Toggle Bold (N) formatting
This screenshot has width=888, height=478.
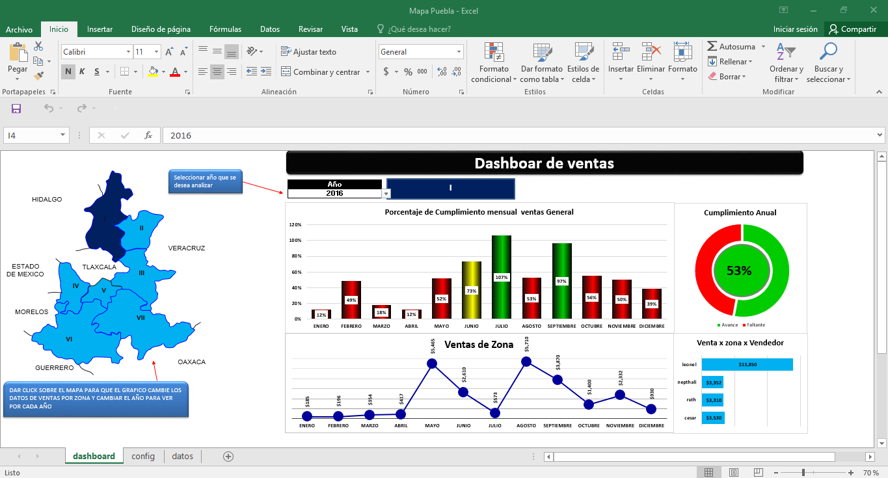68,72
